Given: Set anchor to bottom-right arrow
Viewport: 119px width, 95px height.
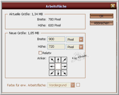Looking at the screenshot, I should (x=64, y=73).
